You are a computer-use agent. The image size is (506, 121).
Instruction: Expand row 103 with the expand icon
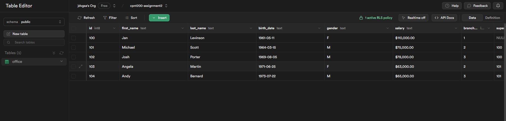(81, 66)
